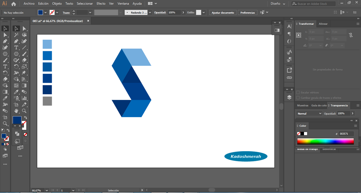
Task: Open the Layers panel icon
Action: pyautogui.click(x=289, y=97)
